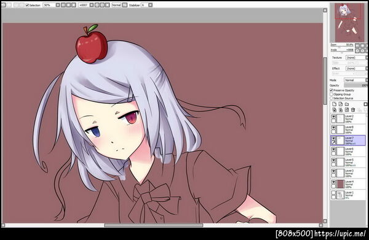Image resolution: width=369 pixels, height=240 pixels.
Task: Click the rotation angle field in the toolbar
Action: click(x=84, y=5)
